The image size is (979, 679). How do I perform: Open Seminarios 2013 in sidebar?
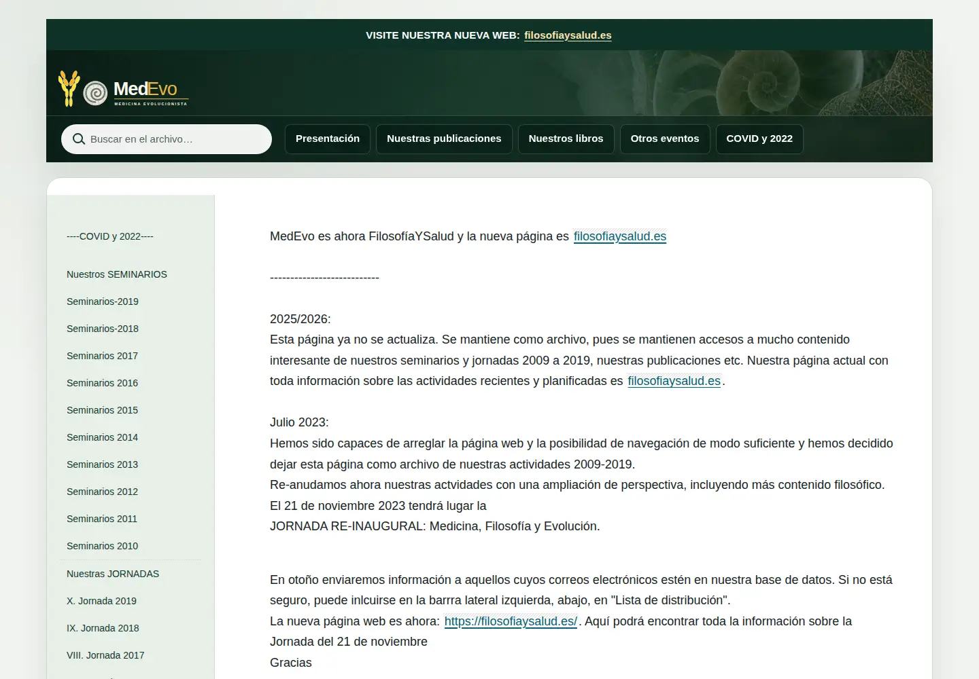pos(103,464)
